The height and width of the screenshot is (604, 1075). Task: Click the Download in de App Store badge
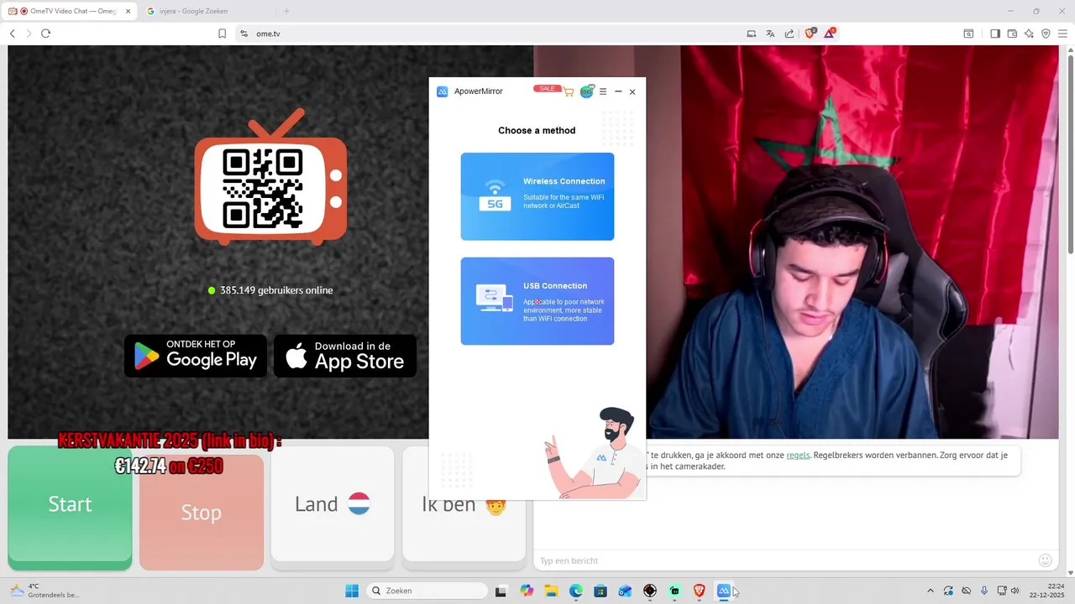[345, 356]
